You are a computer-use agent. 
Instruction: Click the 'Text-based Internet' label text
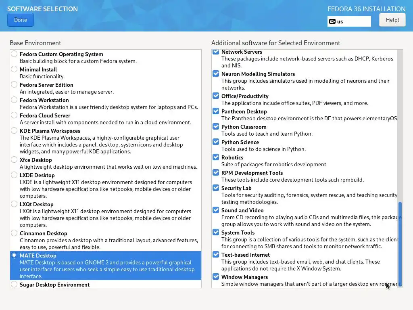(246, 255)
